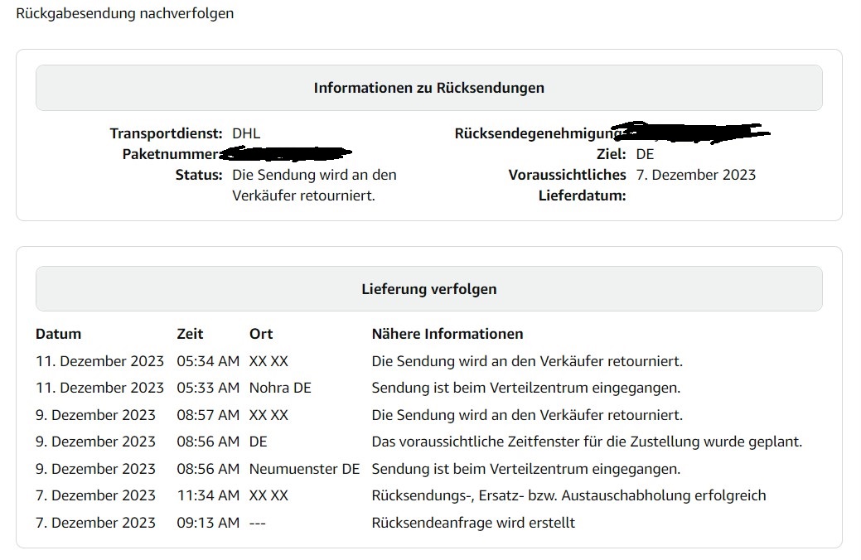Select the status text 'Die Sendung wird an den'

pos(314,175)
